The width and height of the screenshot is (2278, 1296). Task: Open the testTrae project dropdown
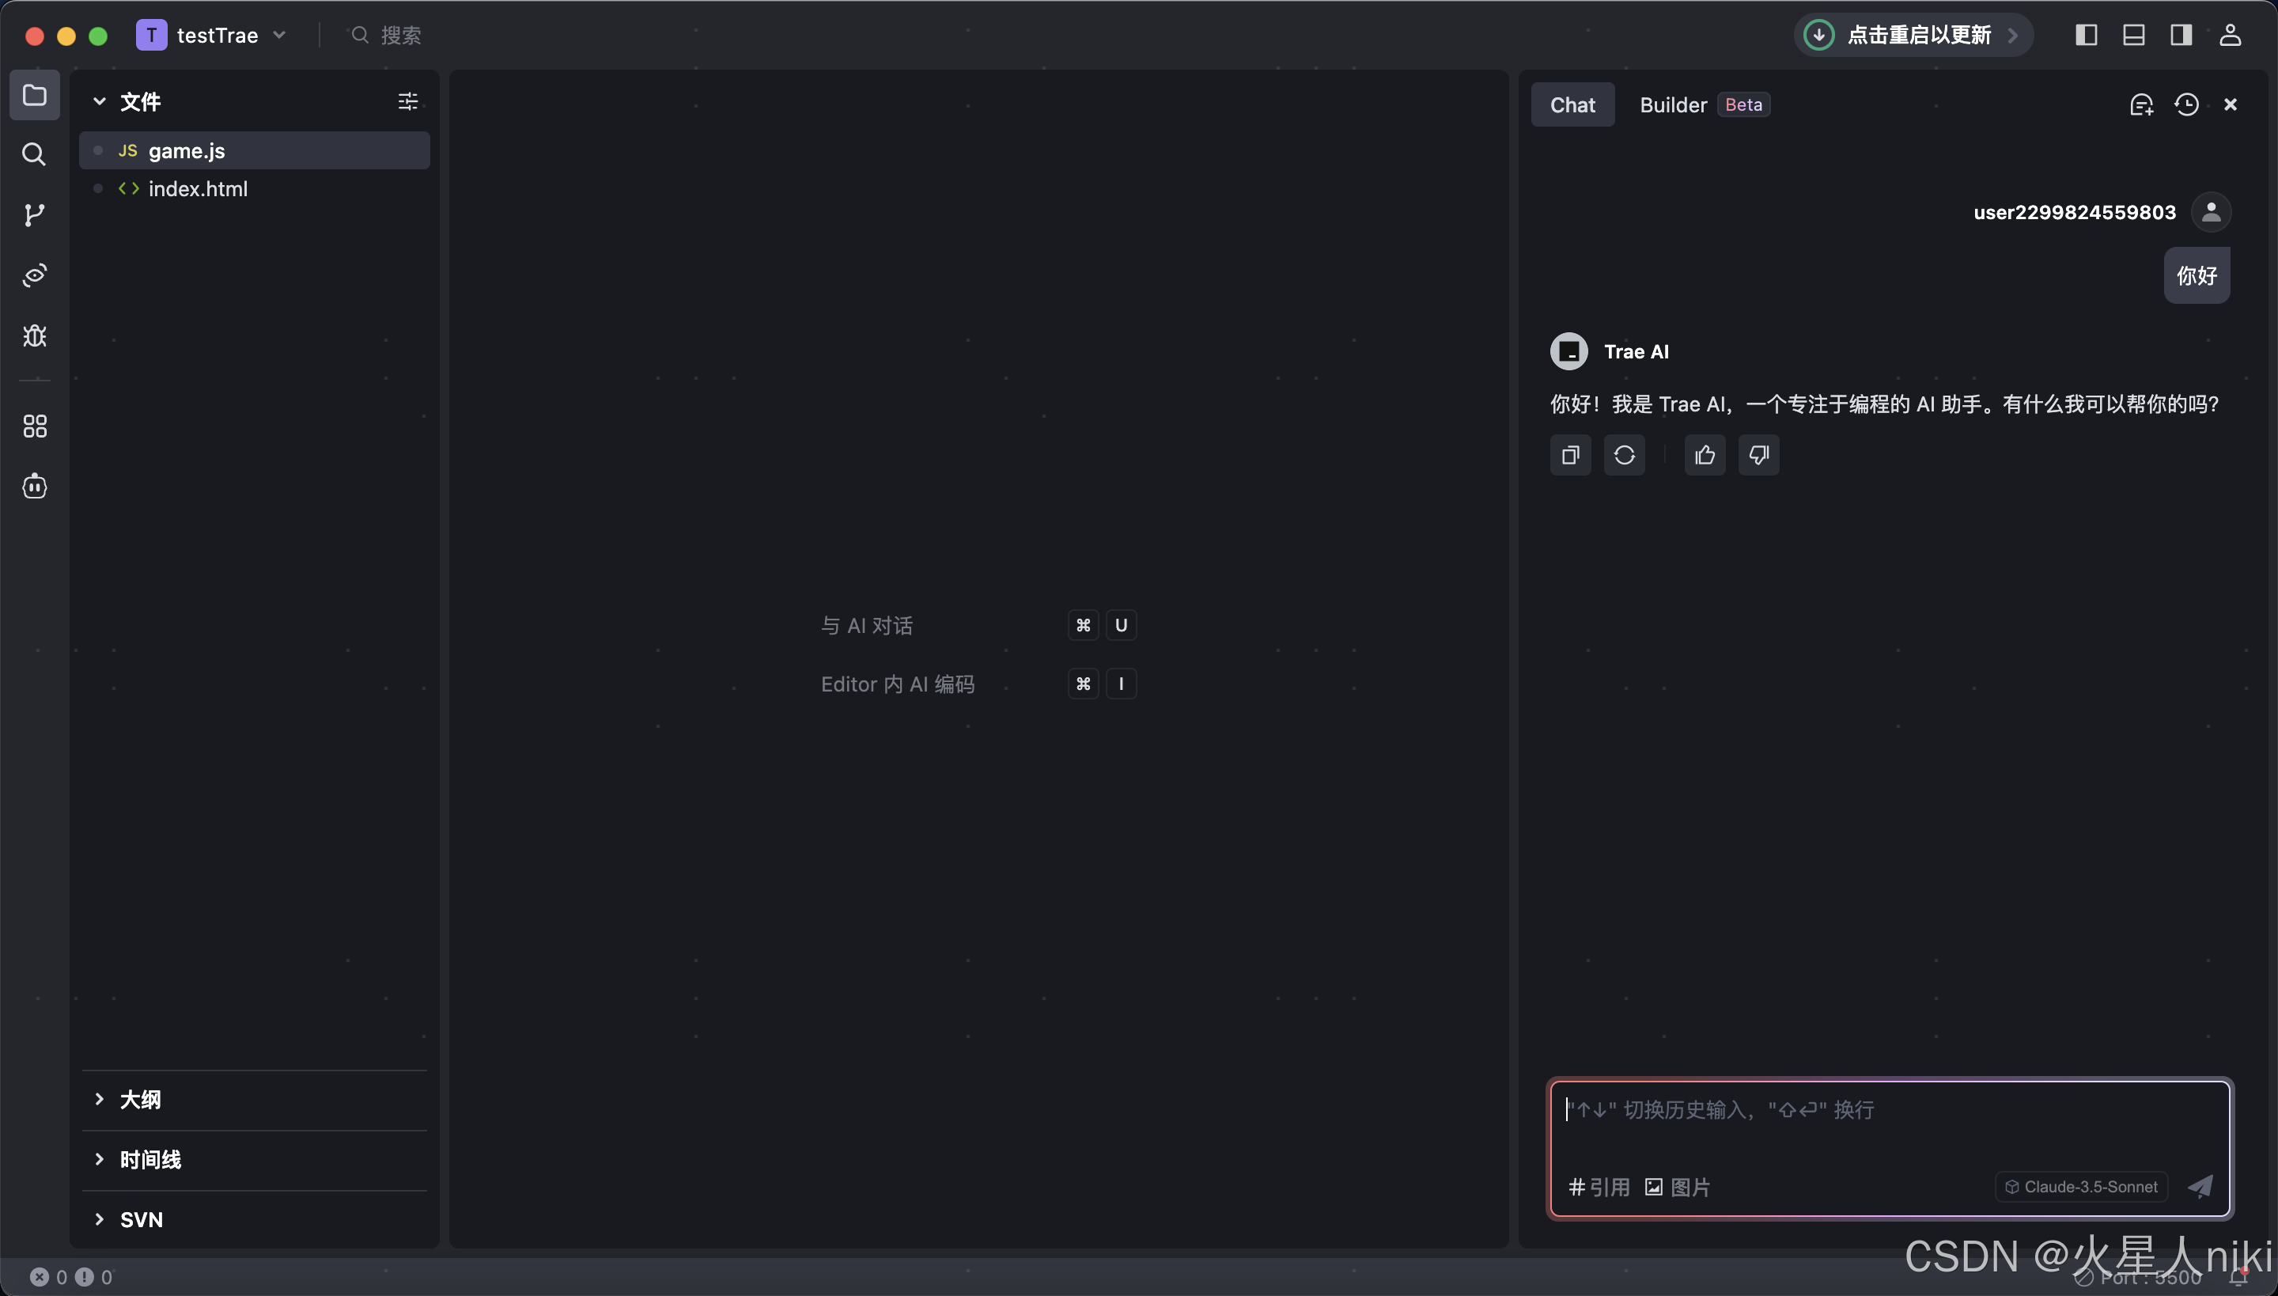pos(279,35)
